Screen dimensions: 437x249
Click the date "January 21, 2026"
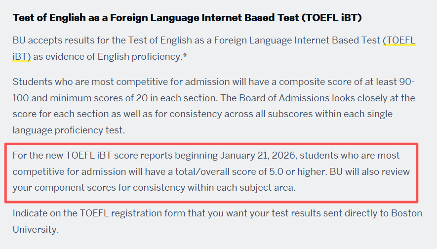click(x=257, y=156)
